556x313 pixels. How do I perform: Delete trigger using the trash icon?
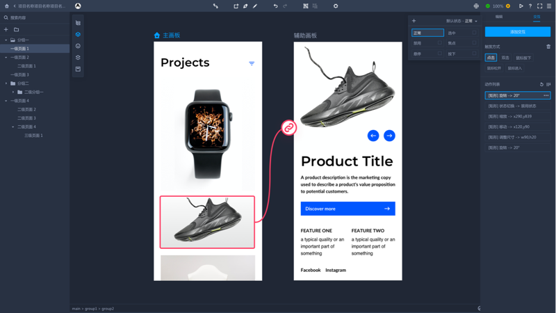coord(548,47)
